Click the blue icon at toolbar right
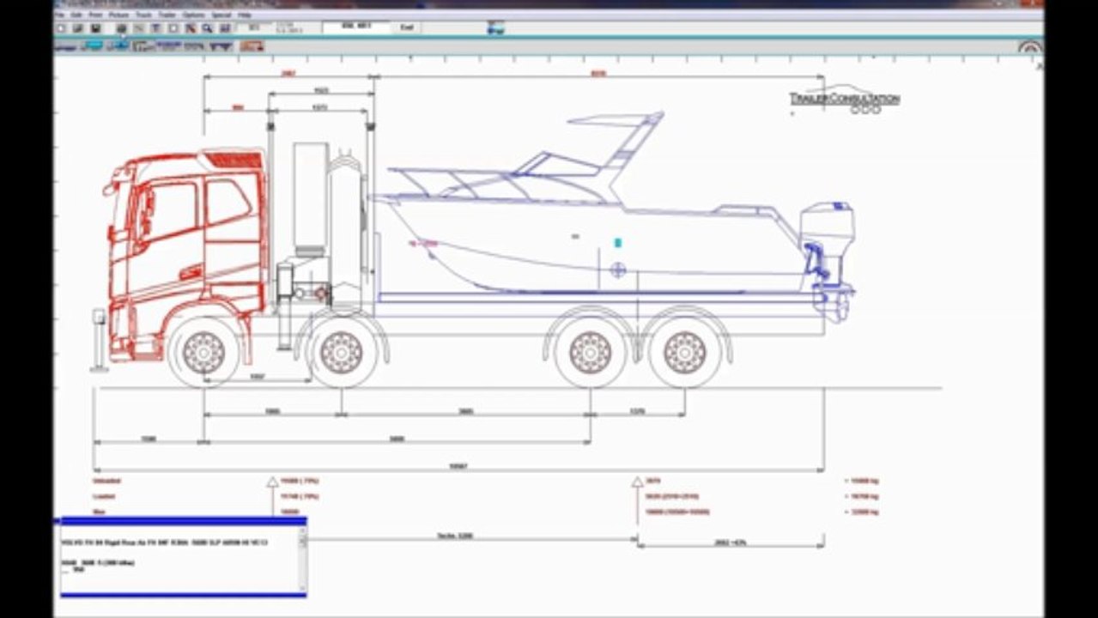Viewport: 1098px width, 618px height. (x=496, y=29)
